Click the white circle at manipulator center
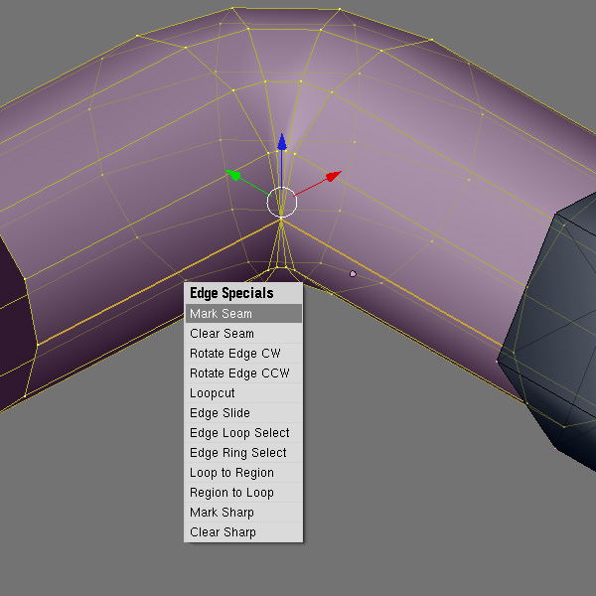 coord(282,202)
